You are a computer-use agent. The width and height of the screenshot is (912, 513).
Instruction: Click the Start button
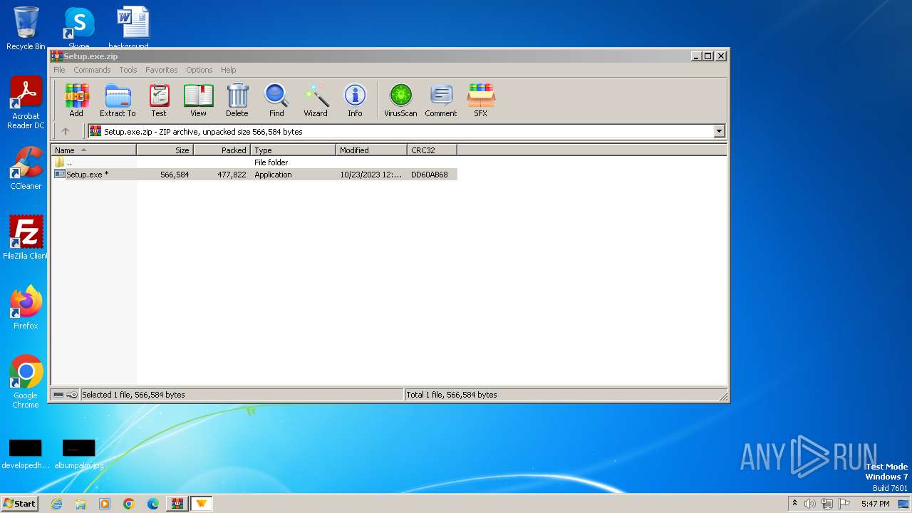(20, 504)
